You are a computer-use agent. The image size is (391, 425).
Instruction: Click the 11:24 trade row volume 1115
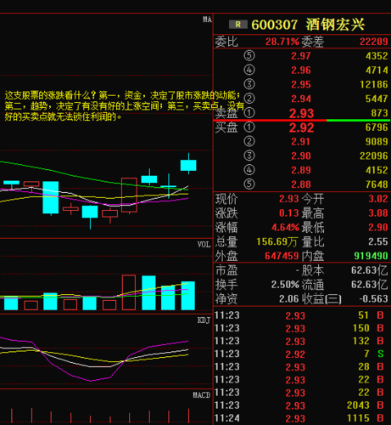(x=358, y=418)
